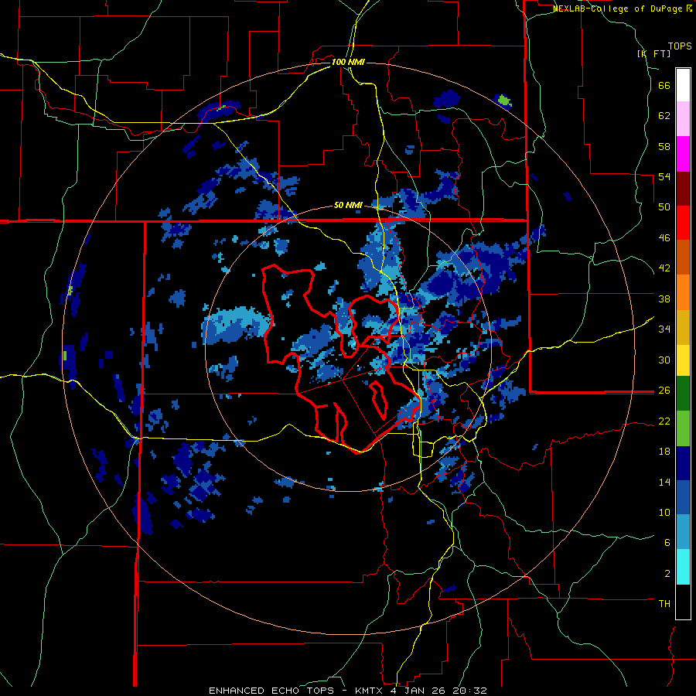This screenshot has width=696, height=696.
Task: Choose the dark maroon legend swatch
Action: [683, 189]
